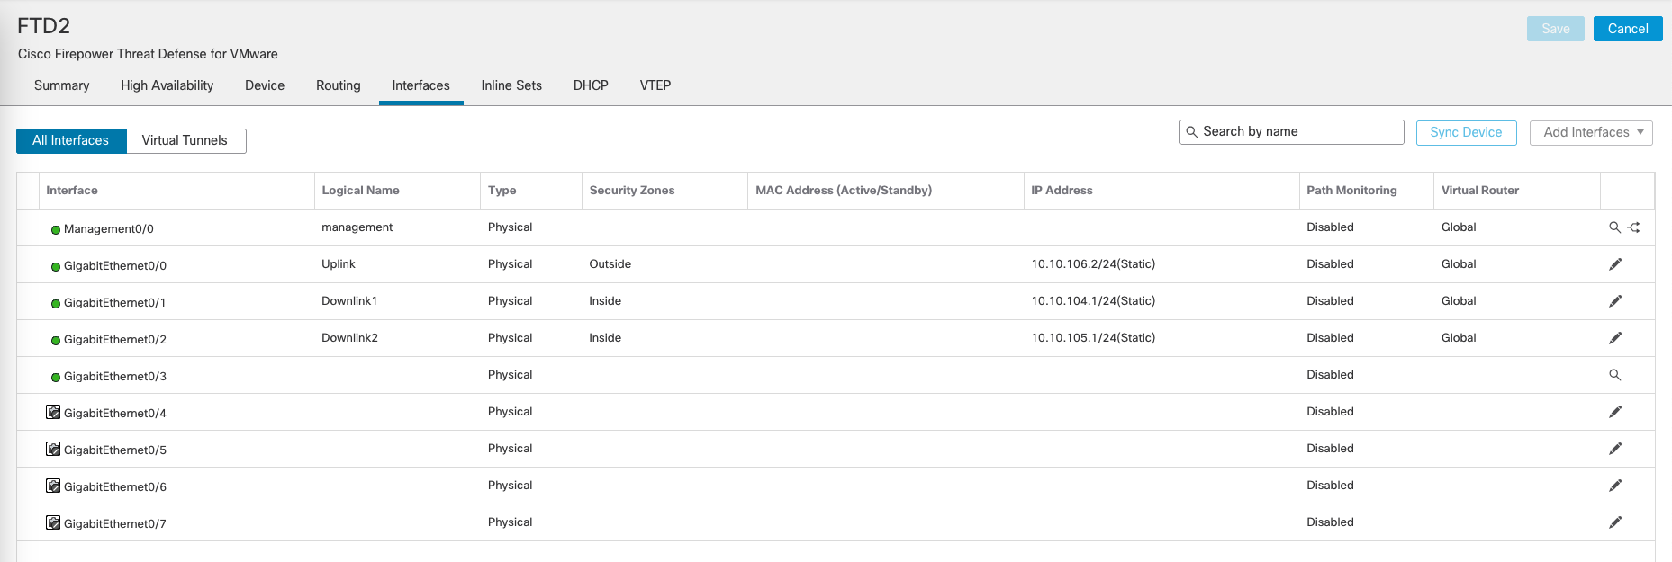Screen dimensions: 1672x562
Task: Open the Inline Sets tab
Action: click(511, 85)
